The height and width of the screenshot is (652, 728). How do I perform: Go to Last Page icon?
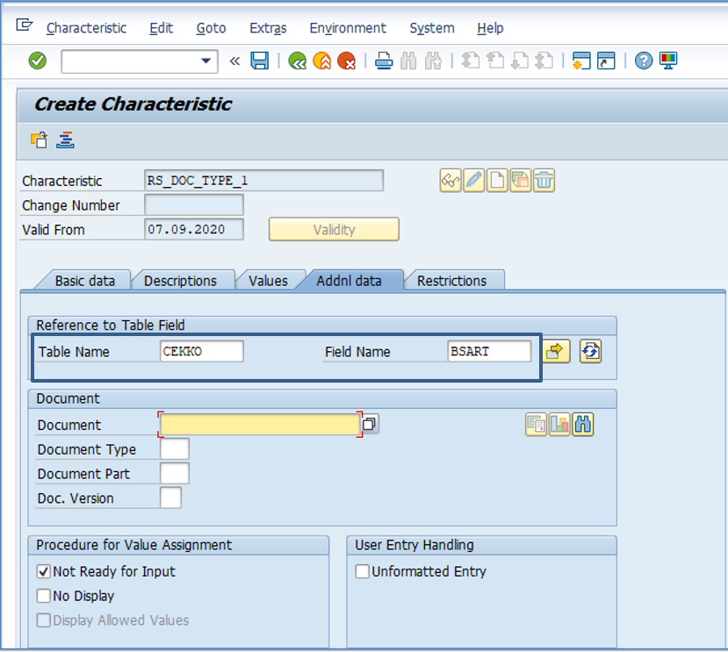(544, 61)
